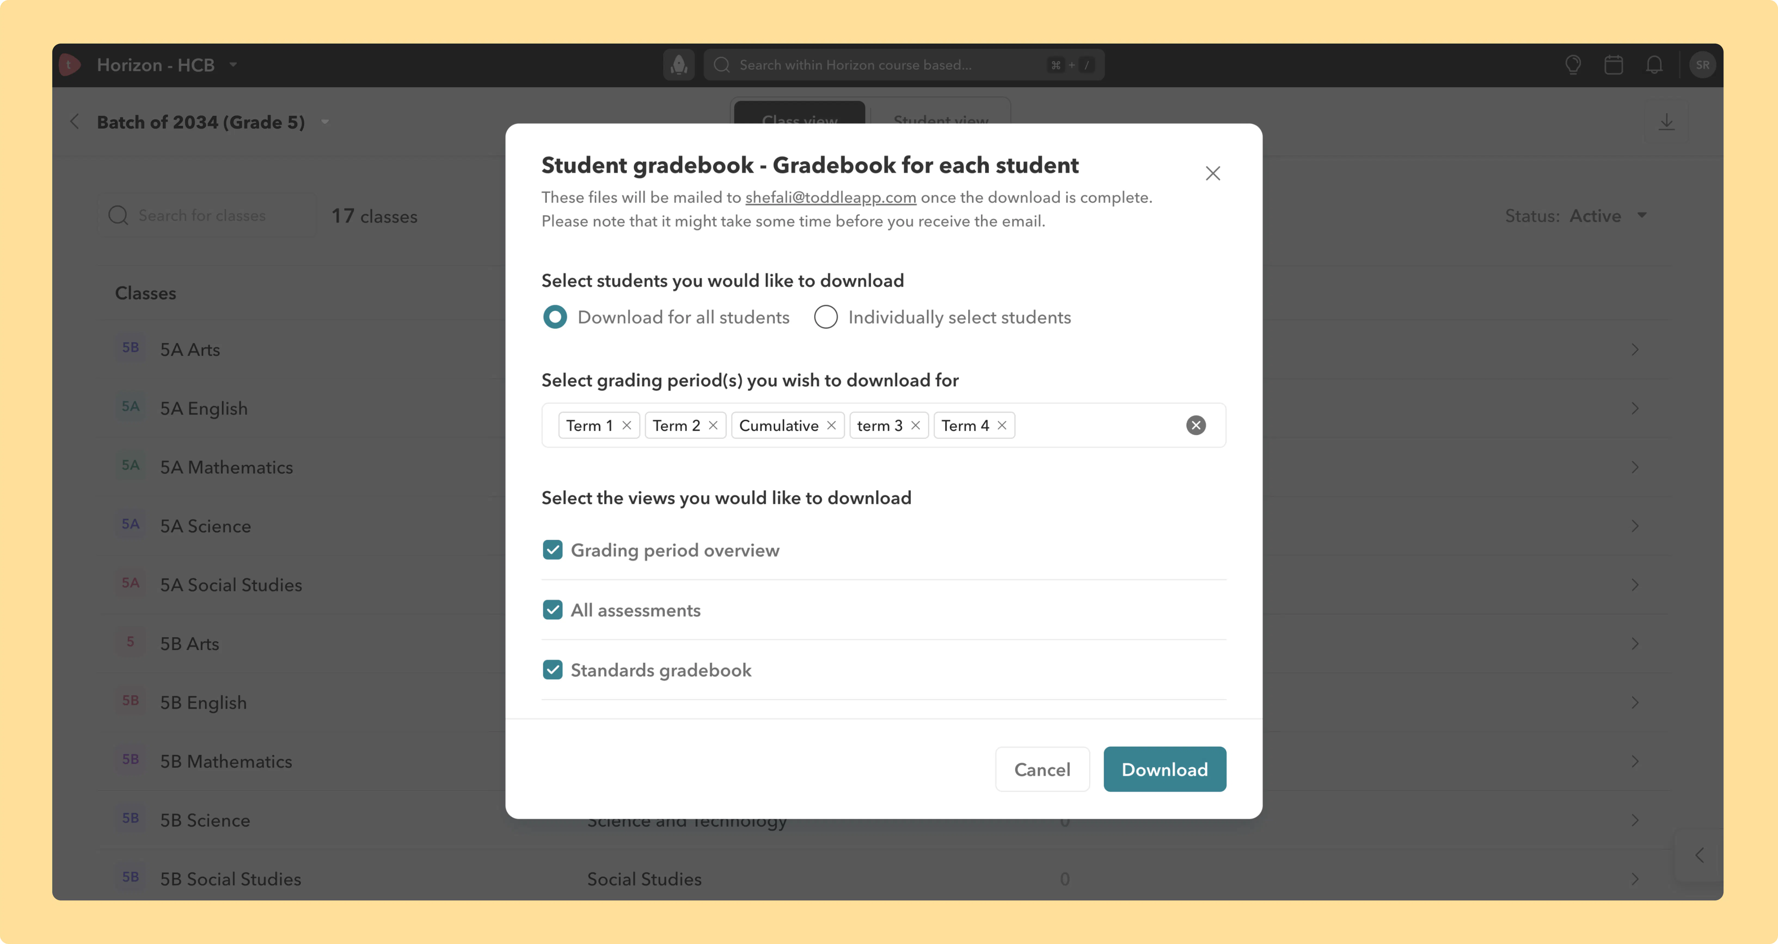This screenshot has width=1778, height=944.
Task: Select Individually select students option
Action: point(826,317)
